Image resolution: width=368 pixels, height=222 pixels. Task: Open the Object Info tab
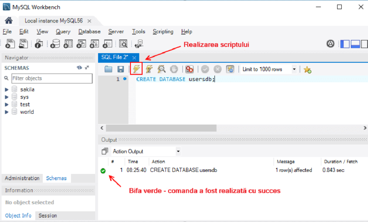pyautogui.click(x=18, y=216)
